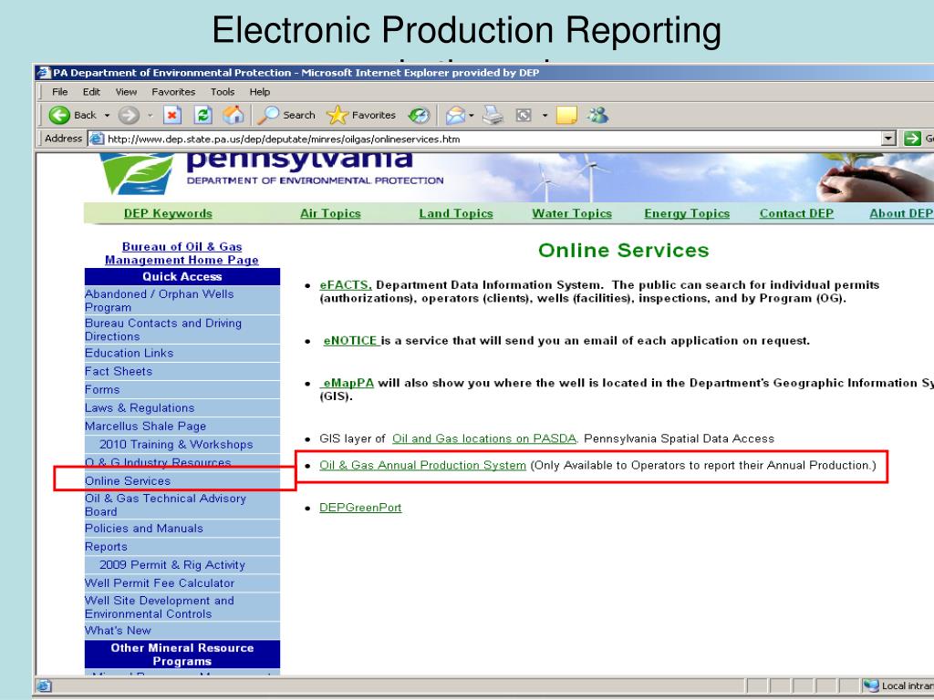Open the Edit menu
The width and height of the screenshot is (934, 700).
click(x=91, y=92)
